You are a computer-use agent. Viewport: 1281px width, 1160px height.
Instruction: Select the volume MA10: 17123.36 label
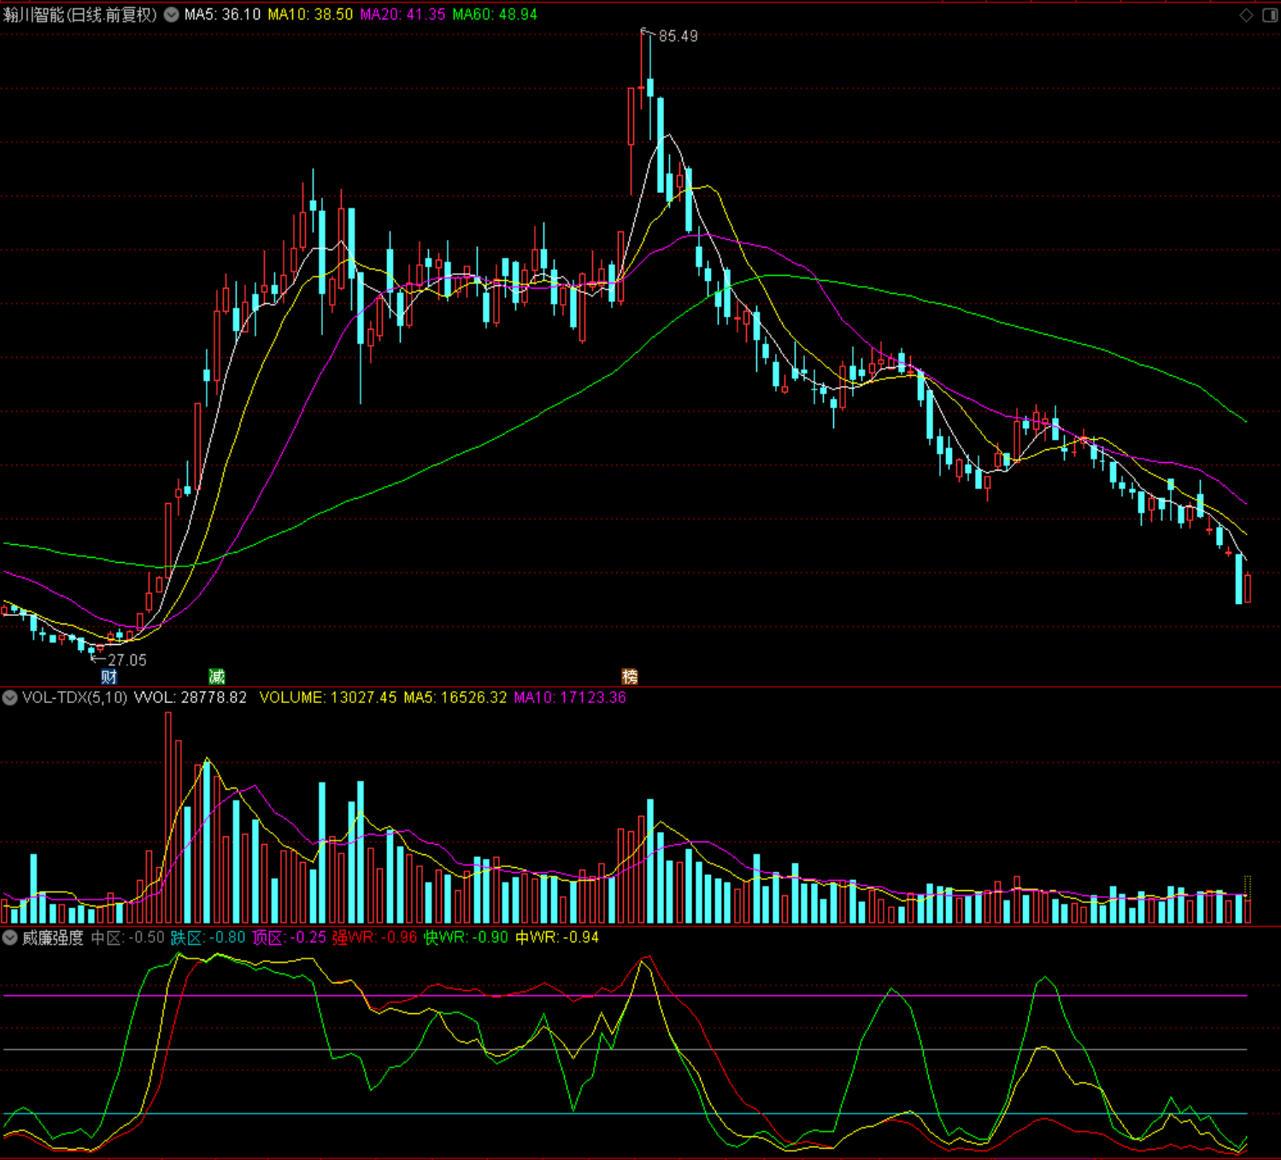coord(570,698)
